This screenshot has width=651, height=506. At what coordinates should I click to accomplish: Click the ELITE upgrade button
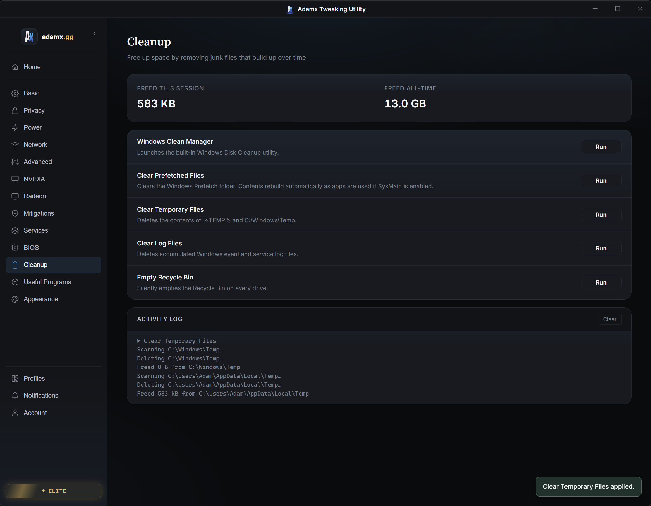point(54,491)
